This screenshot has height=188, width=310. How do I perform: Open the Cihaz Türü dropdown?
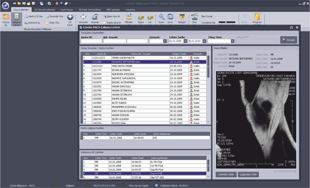(x=232, y=41)
